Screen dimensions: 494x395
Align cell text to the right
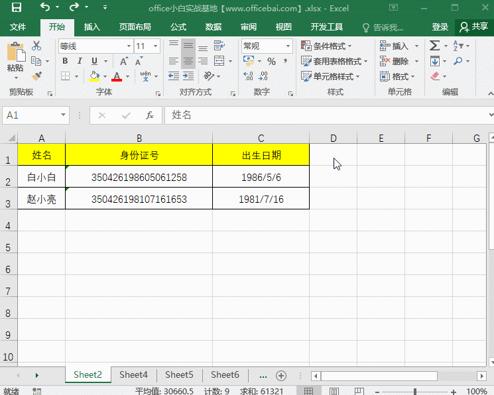pos(203,61)
